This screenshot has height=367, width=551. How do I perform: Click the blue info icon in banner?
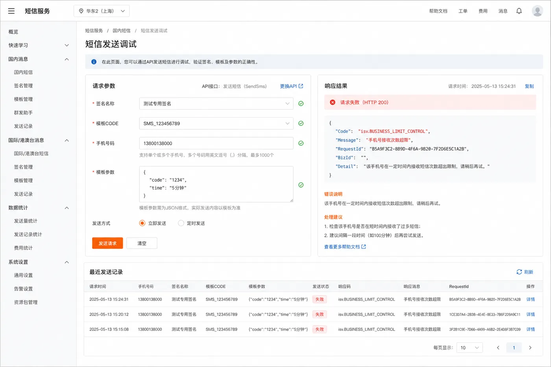coord(94,62)
